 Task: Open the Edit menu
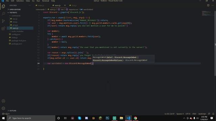pos(12,1)
